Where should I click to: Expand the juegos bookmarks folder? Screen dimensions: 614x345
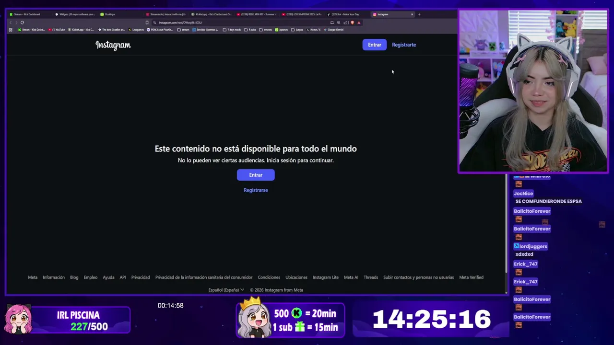tap(297, 30)
